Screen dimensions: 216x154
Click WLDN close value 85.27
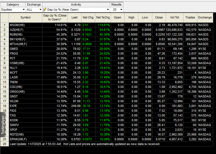pos(161,101)
